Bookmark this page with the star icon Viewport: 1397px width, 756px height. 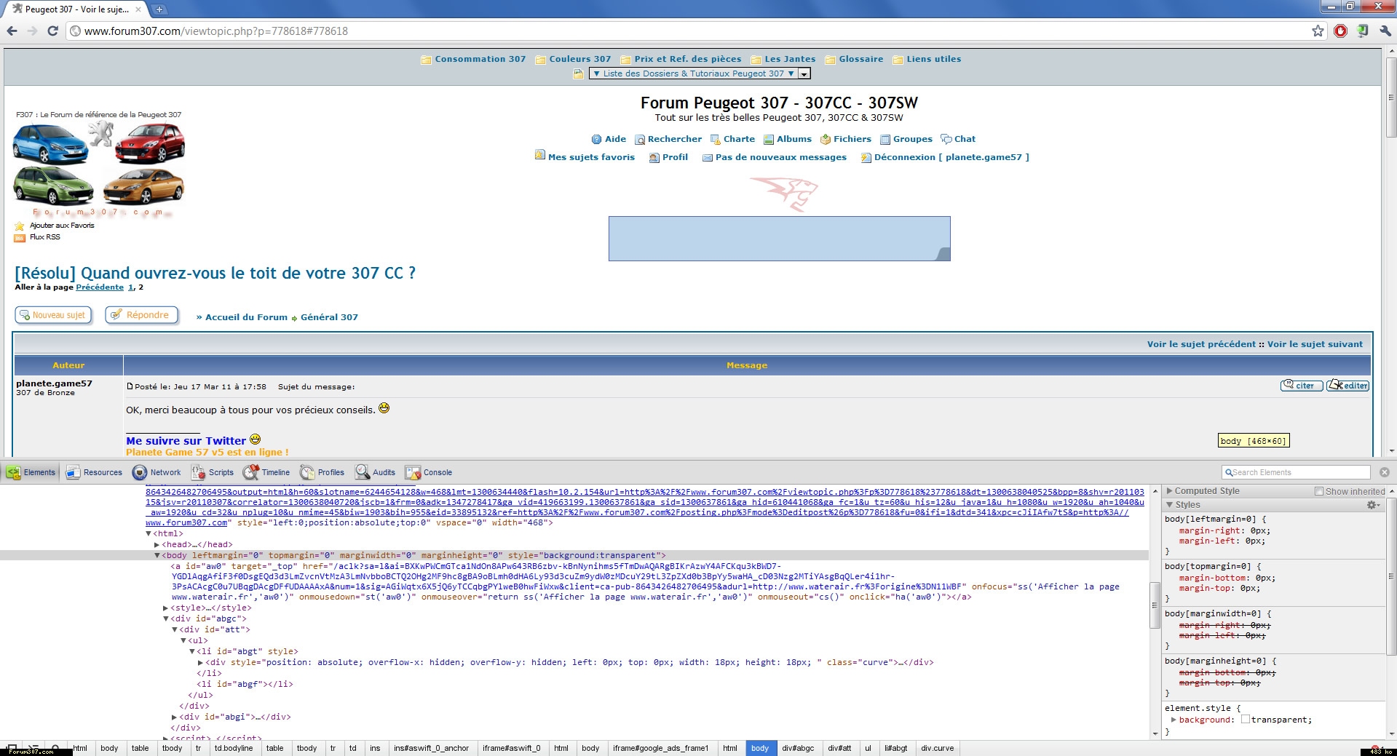pyautogui.click(x=1318, y=31)
